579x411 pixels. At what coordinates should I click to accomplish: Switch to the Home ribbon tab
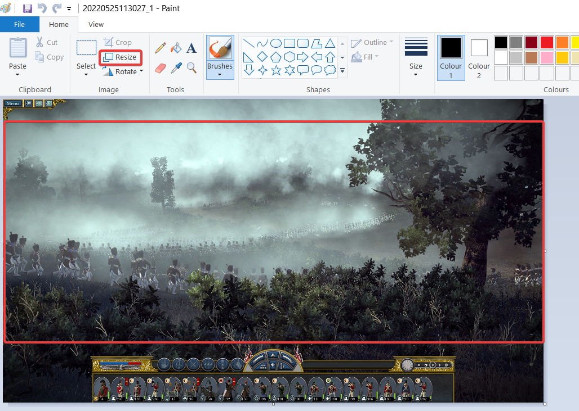click(59, 24)
